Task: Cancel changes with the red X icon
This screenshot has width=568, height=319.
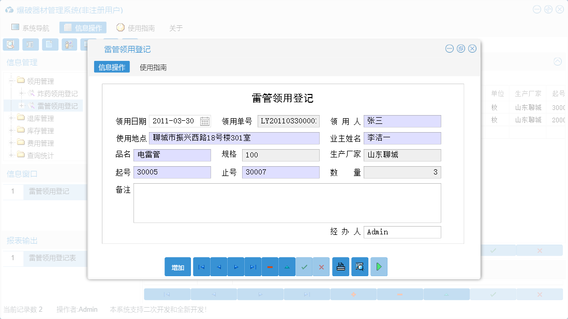Action: [321, 266]
